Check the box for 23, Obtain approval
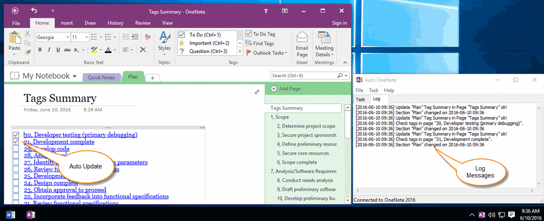 pyautogui.click(x=16, y=190)
